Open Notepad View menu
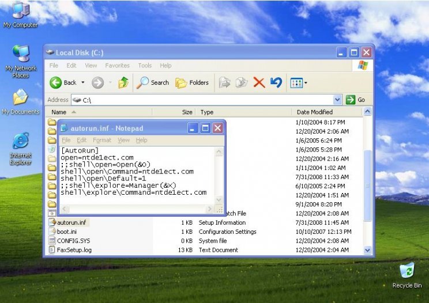The image size is (429, 303). click(123, 140)
